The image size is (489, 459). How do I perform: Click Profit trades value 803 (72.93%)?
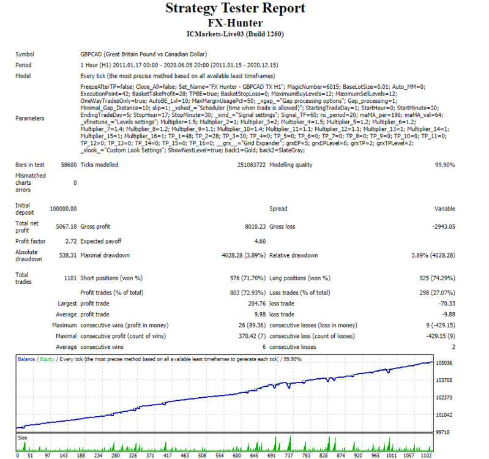point(248,293)
